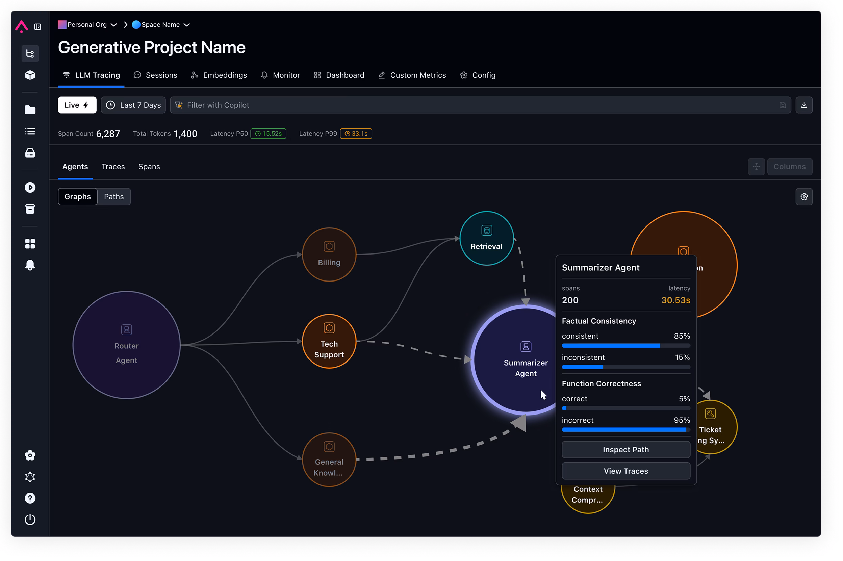Click the power logout icon

(30, 519)
